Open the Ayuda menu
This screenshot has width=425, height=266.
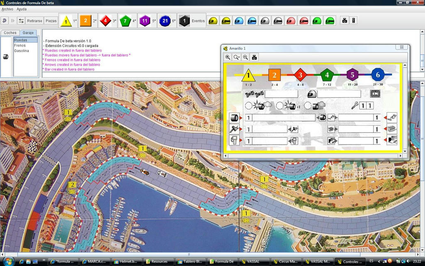click(x=22, y=9)
